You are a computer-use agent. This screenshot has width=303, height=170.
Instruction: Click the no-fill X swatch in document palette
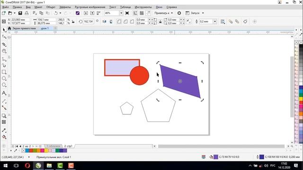tap(23, 150)
